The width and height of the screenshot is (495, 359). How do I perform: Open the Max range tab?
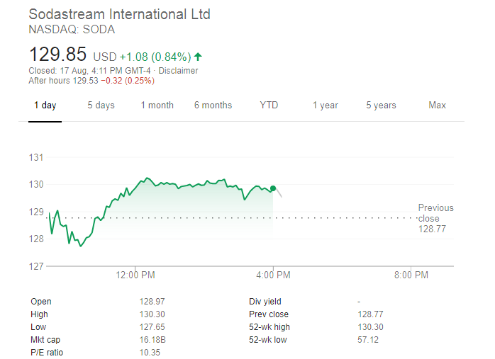437,106
